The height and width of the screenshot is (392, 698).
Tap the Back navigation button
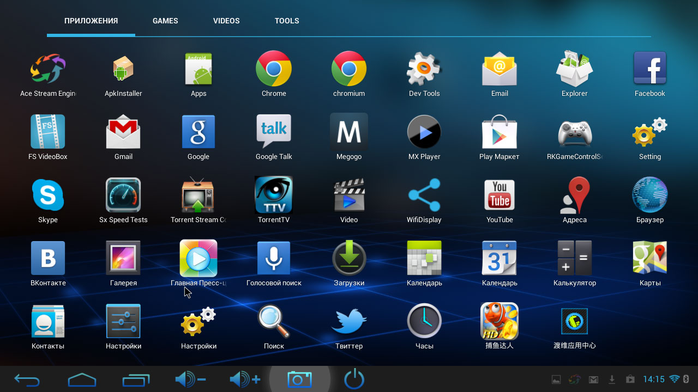tap(27, 379)
